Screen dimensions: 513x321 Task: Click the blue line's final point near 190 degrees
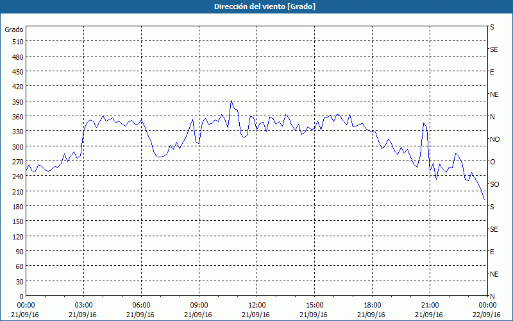484,199
